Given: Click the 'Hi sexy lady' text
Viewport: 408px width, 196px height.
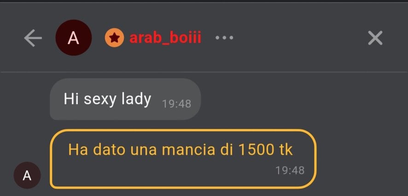Looking at the screenshot, I should tap(107, 99).
